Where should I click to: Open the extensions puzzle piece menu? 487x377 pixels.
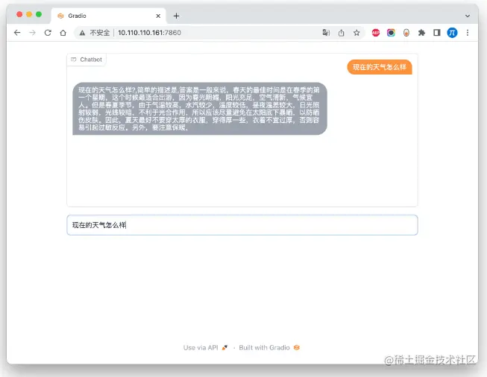421,33
